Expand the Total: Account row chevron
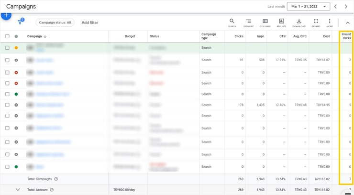 point(18,190)
